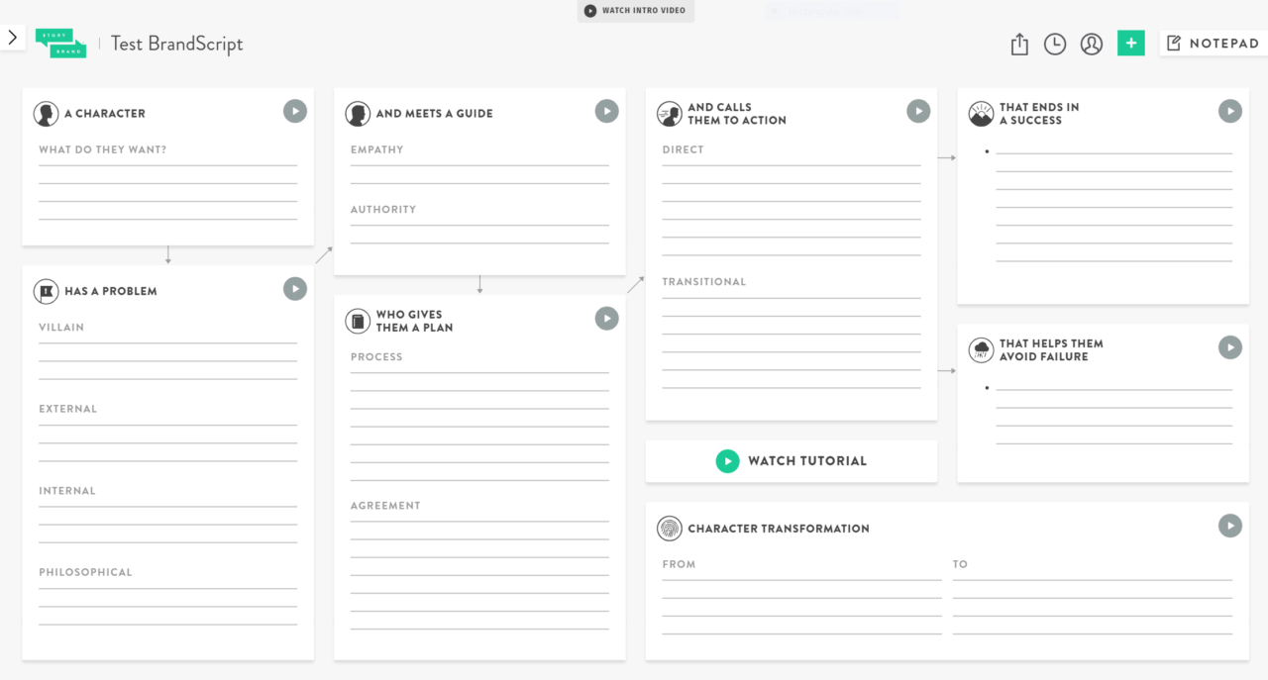
Task: Play the 'That Ends in a Success' video
Action: pos(1230,111)
